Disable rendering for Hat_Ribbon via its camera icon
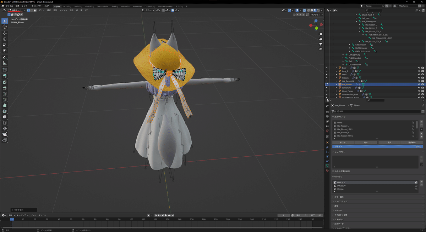 click(422, 85)
